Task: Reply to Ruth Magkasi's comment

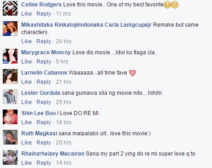Action: 44,143
